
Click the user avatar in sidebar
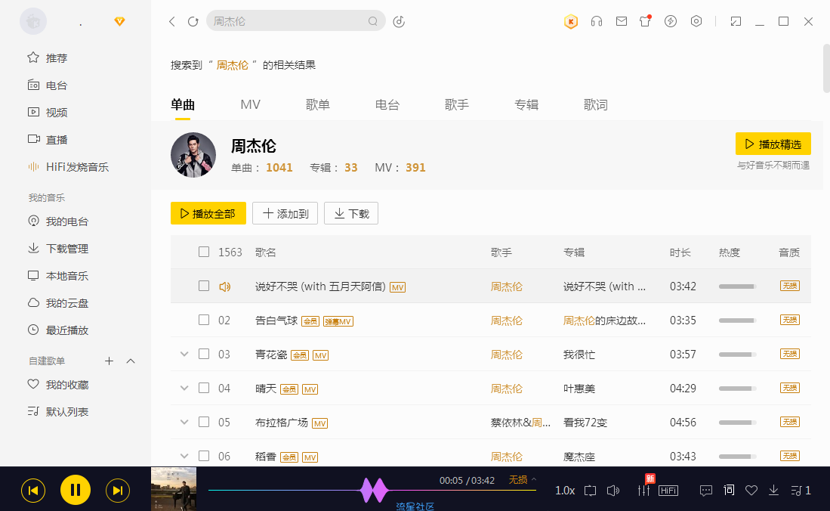coord(33,21)
